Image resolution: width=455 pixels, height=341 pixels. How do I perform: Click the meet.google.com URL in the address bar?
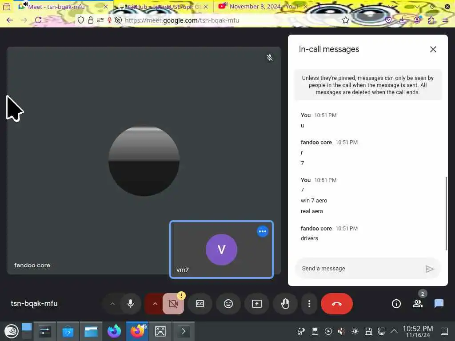182,20
